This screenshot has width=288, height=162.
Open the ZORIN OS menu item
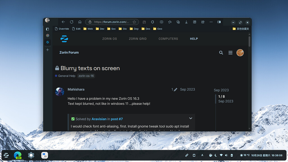pos(109,39)
